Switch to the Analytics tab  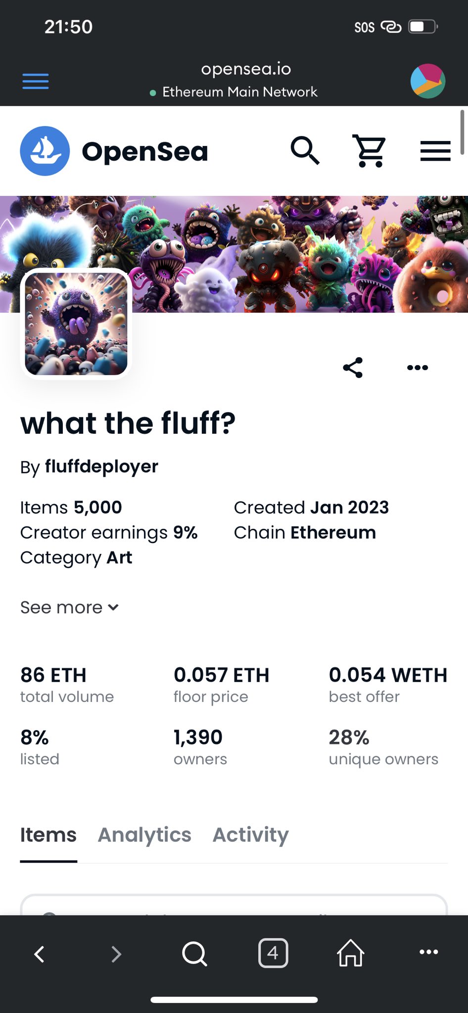(144, 835)
